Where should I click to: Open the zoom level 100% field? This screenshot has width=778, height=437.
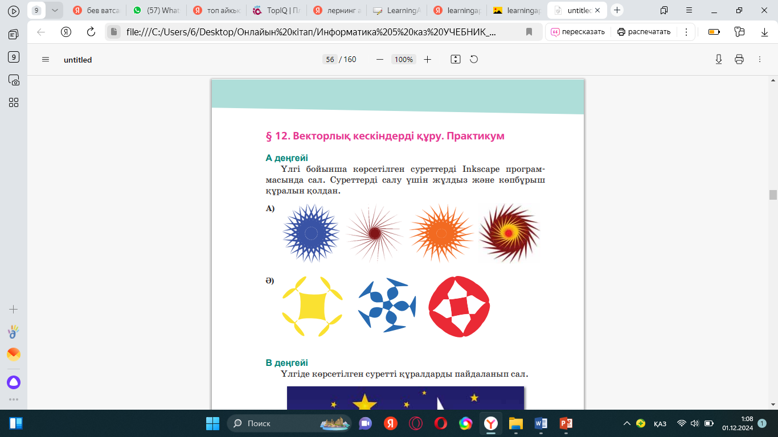(404, 59)
